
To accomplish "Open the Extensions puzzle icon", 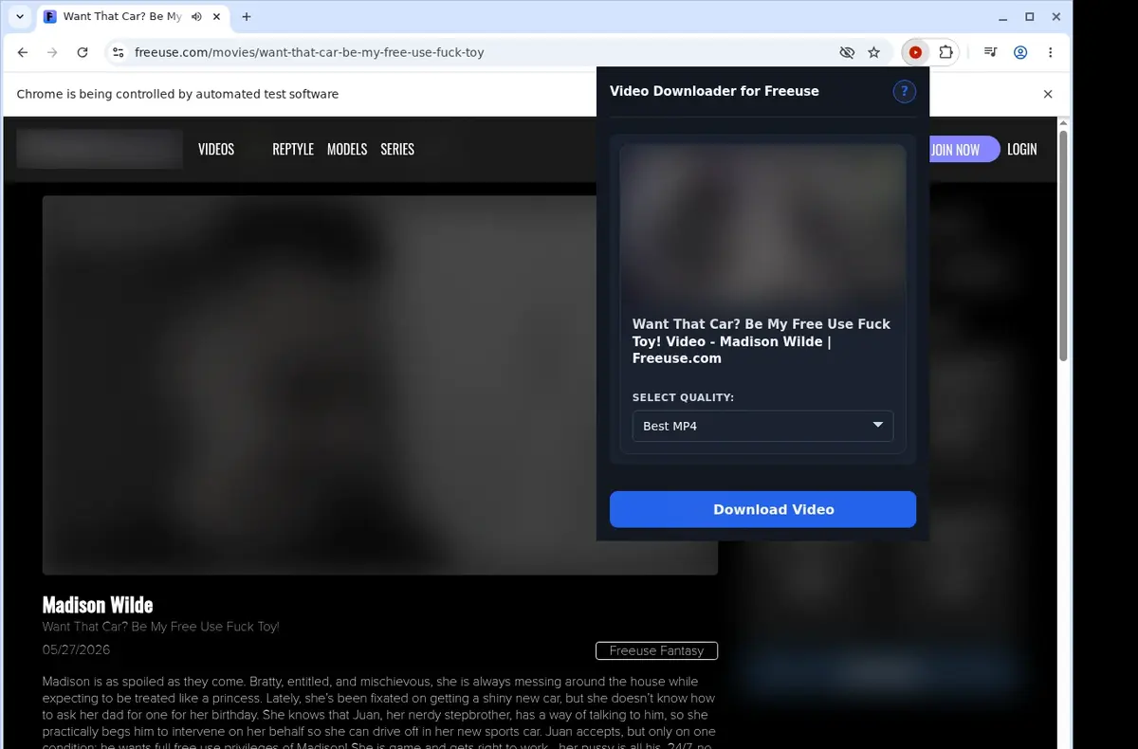I will coord(945,53).
